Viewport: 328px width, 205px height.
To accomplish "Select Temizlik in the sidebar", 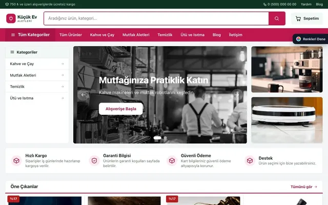I will click(37, 87).
